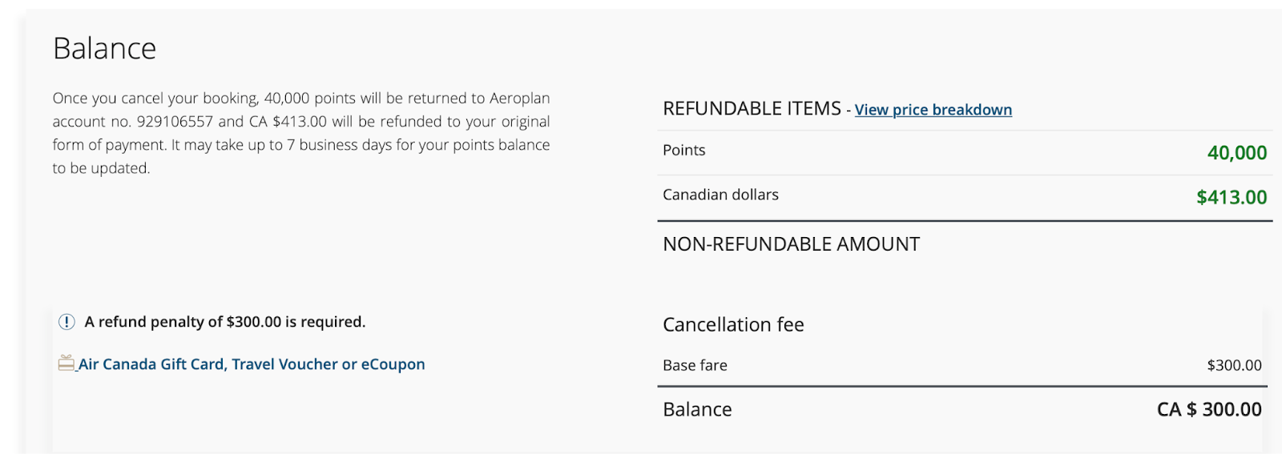1282x454 pixels.
Task: Select the green $413.00 refund amount
Action: [x=1231, y=198]
